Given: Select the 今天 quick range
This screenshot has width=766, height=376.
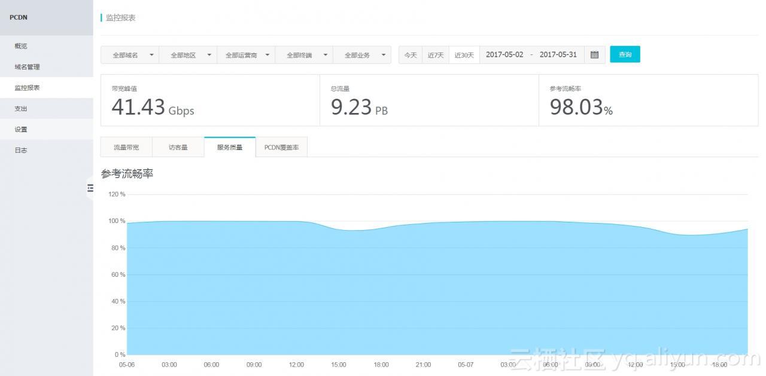Looking at the screenshot, I should point(411,55).
